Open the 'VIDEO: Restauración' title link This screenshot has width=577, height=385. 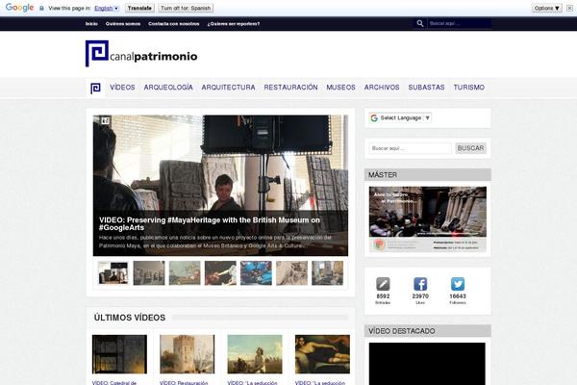tap(184, 383)
